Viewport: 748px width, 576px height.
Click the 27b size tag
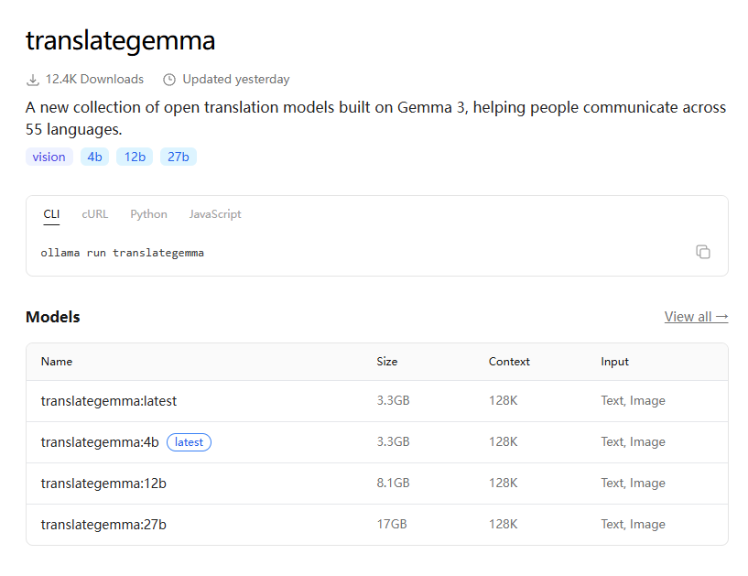[x=179, y=157]
